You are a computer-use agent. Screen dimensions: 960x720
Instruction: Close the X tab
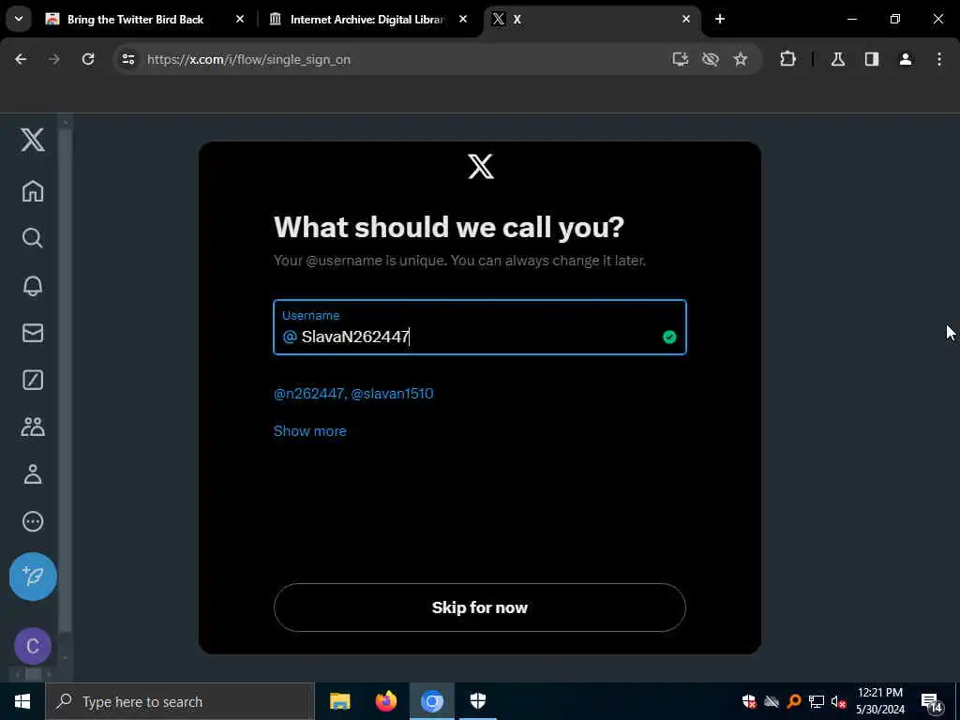coord(685,19)
